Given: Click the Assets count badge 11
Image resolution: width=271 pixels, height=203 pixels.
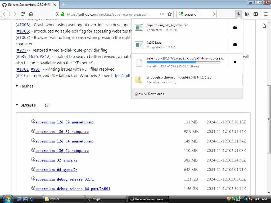Looking at the screenshot, I should click(46, 105).
